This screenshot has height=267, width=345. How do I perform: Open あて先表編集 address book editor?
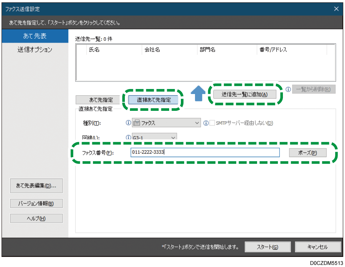36,186
